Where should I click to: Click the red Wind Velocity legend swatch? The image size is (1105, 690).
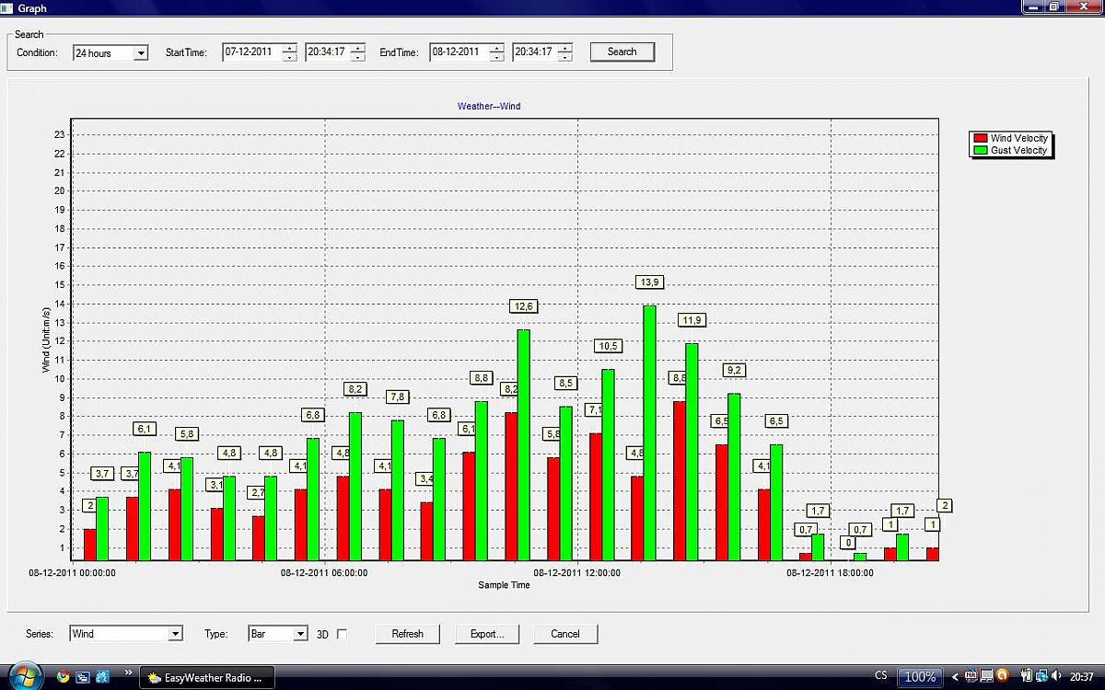[980, 138]
